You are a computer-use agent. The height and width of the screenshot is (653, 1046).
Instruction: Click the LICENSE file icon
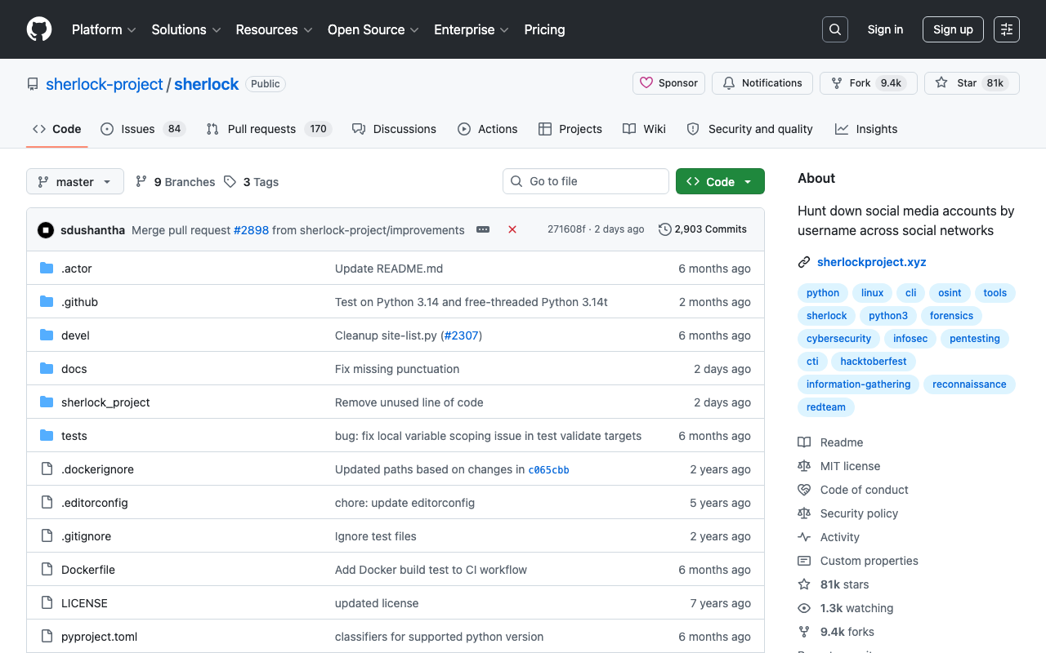[47, 603]
